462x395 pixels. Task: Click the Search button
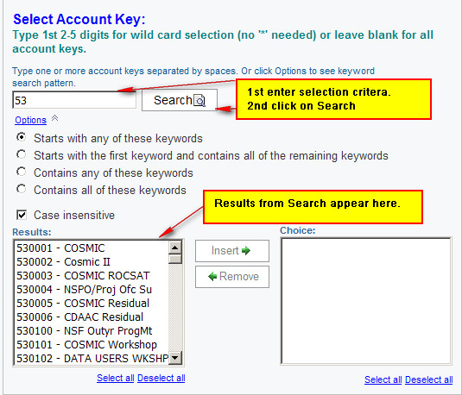[x=180, y=100]
